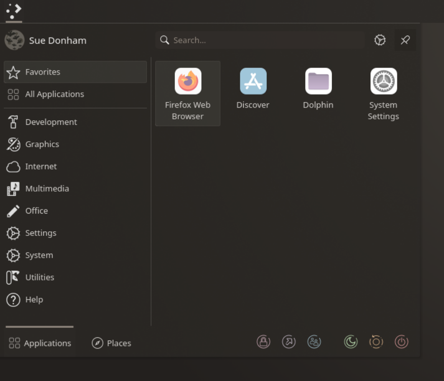Open System Settings from favorites
The width and height of the screenshot is (444, 381).
click(x=383, y=93)
